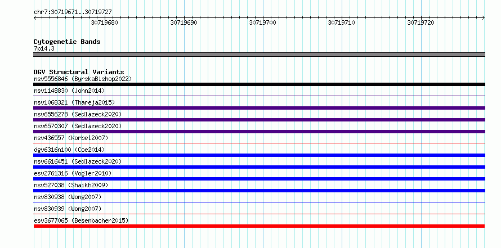
Task: Select the purple nsv6556278 variant bar
Action: (259, 120)
